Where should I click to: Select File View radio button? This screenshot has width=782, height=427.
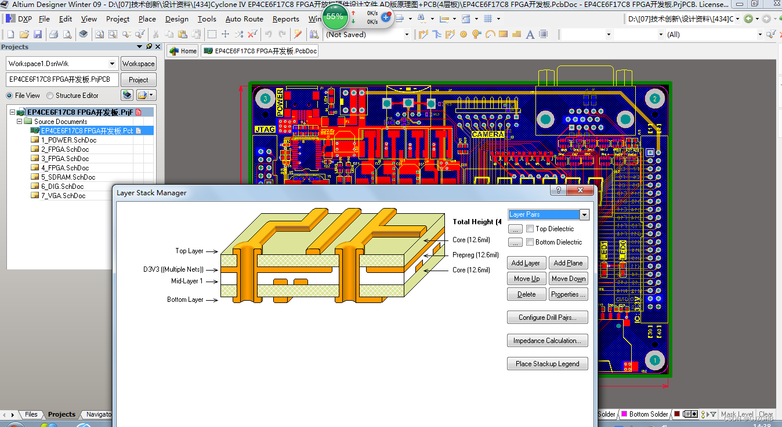click(x=9, y=96)
